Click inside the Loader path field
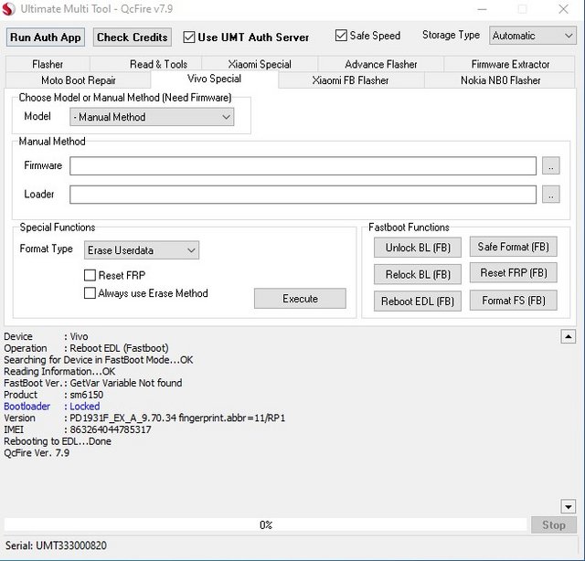The width and height of the screenshot is (585, 561). tap(303, 195)
